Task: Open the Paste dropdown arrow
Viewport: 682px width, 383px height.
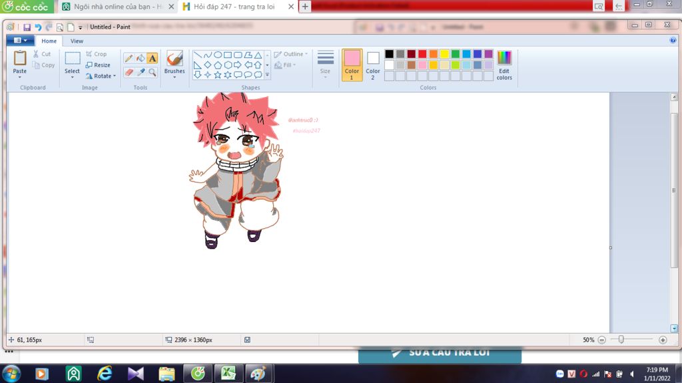Action: coord(19,77)
